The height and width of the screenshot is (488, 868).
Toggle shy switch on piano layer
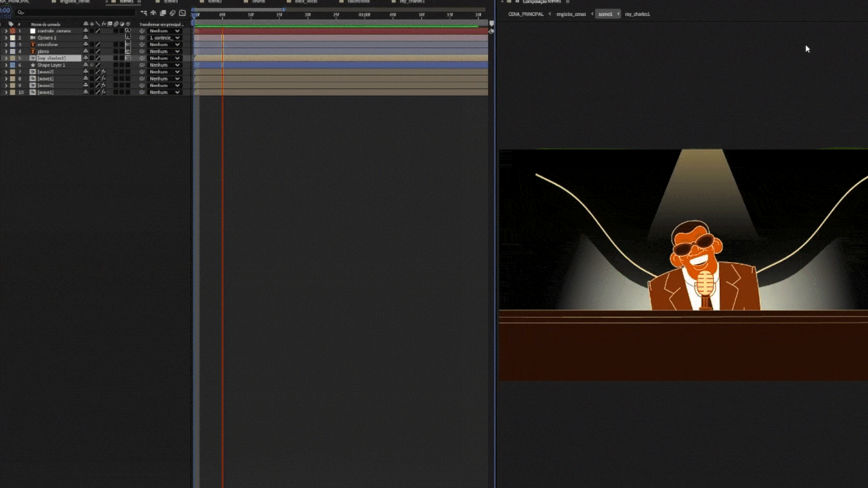(x=86, y=51)
